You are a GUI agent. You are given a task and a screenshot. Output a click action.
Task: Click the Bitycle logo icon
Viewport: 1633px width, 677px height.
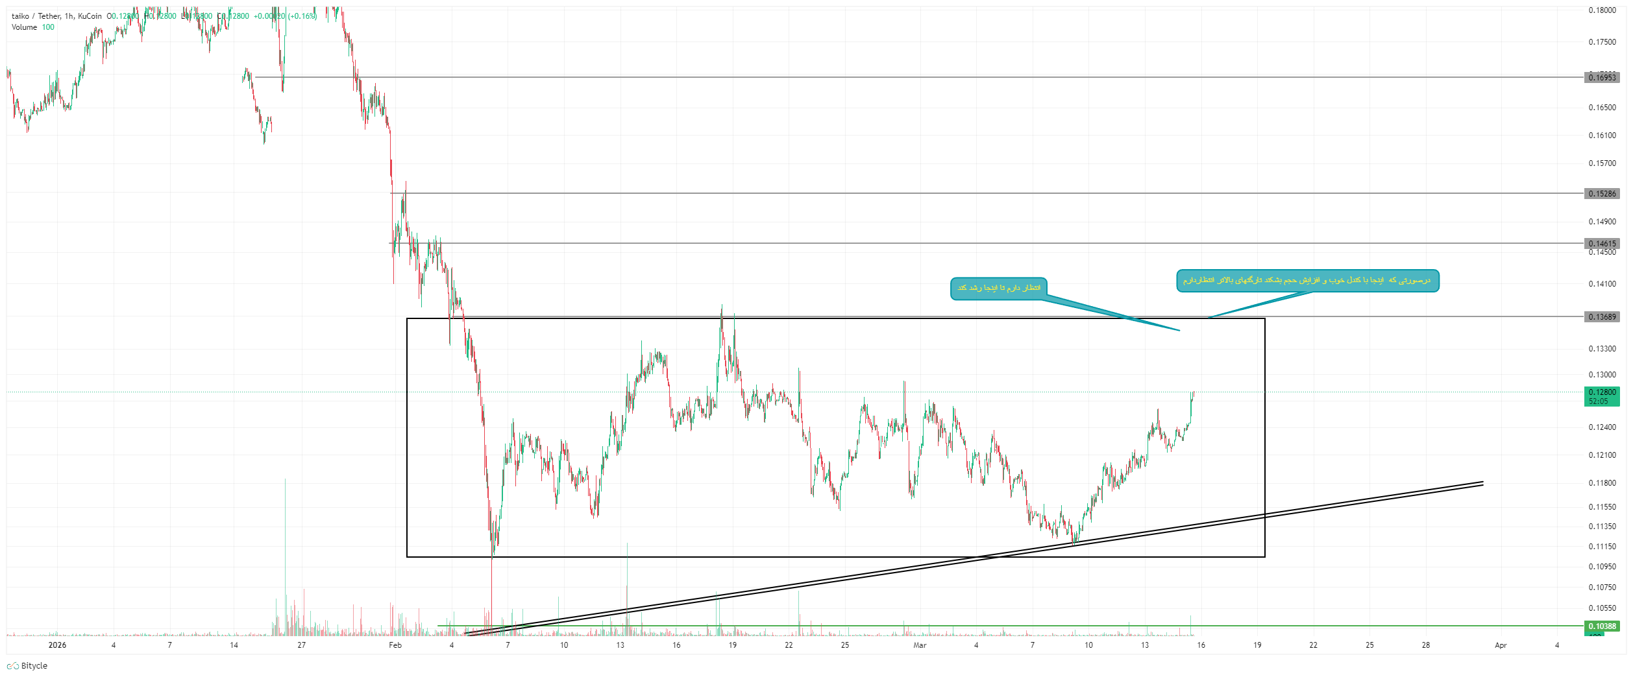pyautogui.click(x=12, y=666)
